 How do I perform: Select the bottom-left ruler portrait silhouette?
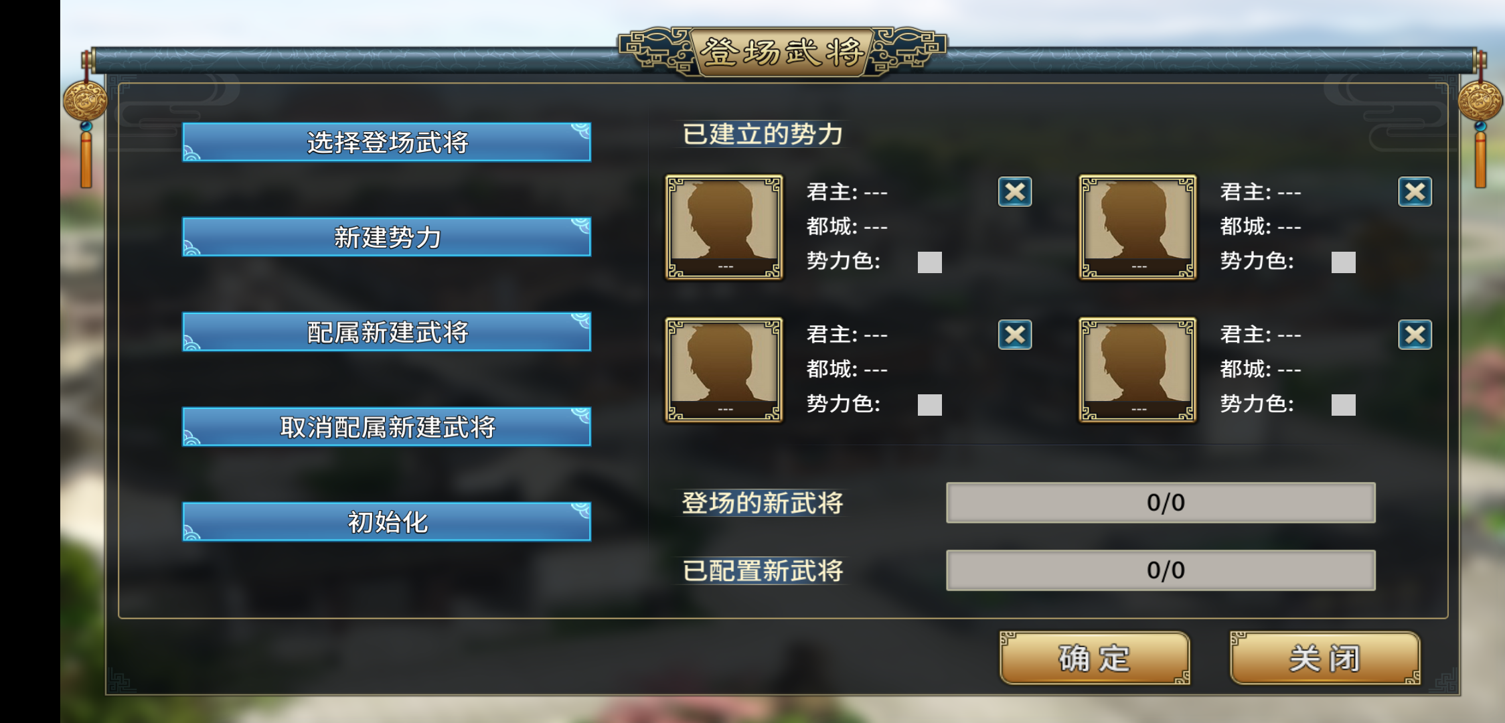tap(724, 370)
